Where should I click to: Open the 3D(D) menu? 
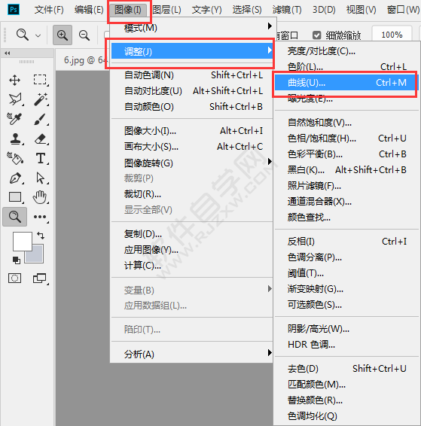click(324, 10)
